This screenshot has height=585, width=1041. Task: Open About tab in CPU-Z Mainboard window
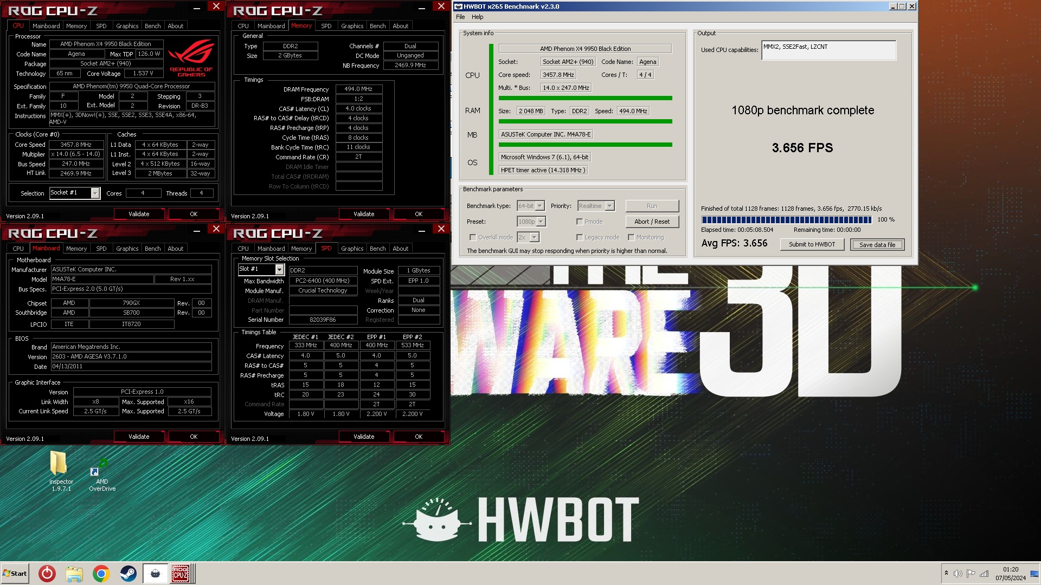(175, 249)
